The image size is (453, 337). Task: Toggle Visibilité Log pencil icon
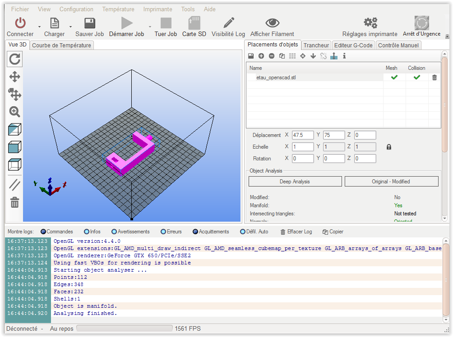(x=228, y=23)
